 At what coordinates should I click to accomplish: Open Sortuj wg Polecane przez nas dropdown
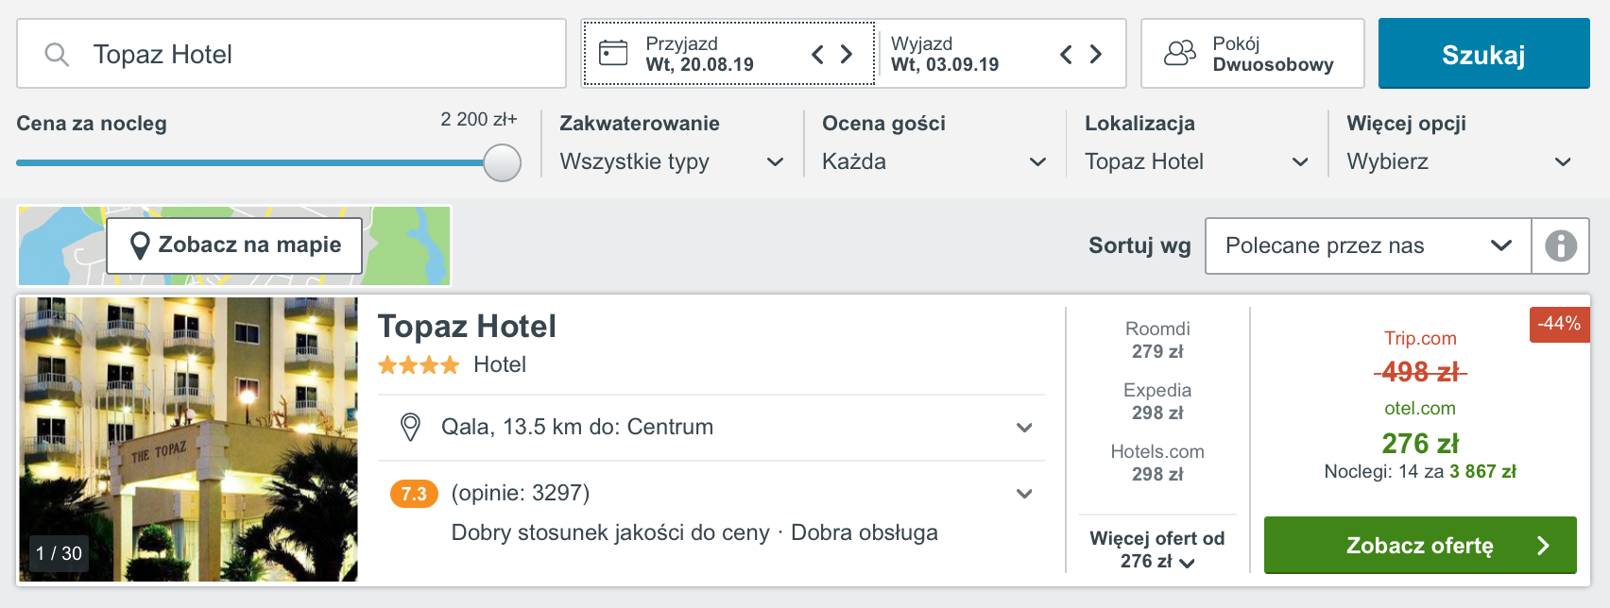coord(1368,245)
